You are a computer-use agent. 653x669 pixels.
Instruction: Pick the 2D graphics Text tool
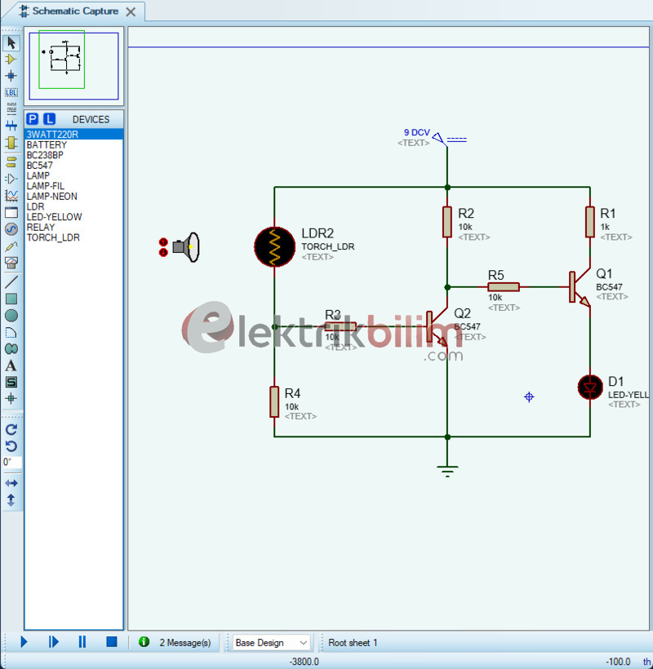pos(11,366)
